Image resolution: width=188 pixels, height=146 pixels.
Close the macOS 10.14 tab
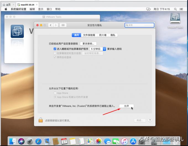[x=37, y=5]
